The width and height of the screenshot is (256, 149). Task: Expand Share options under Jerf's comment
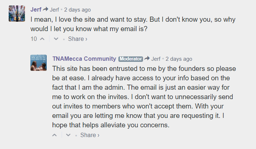point(77,39)
